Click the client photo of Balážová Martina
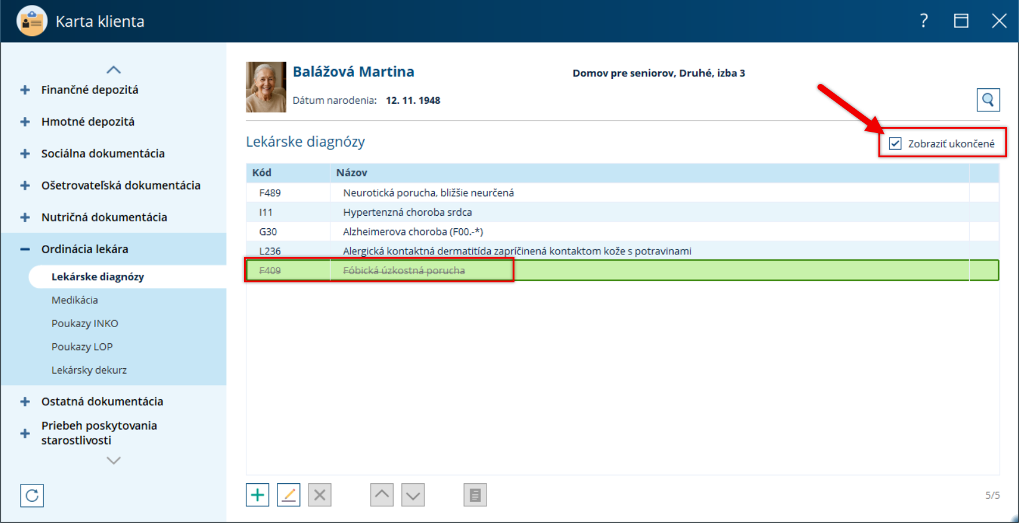This screenshot has height=523, width=1019. point(266,87)
